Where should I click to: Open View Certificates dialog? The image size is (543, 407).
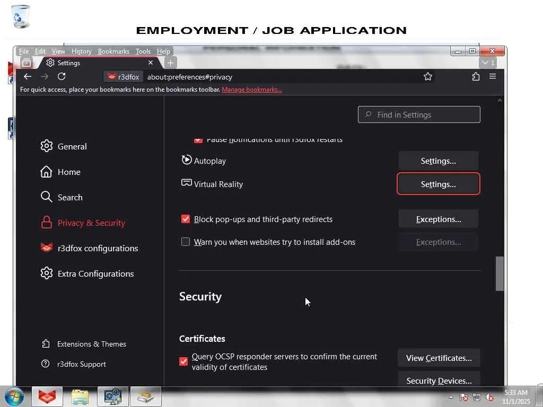(x=439, y=358)
